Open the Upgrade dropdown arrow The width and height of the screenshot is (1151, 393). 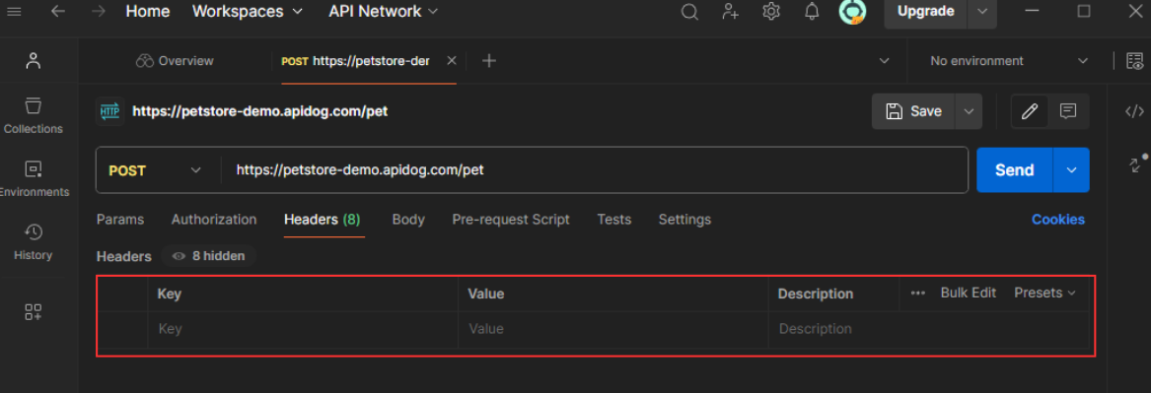981,12
